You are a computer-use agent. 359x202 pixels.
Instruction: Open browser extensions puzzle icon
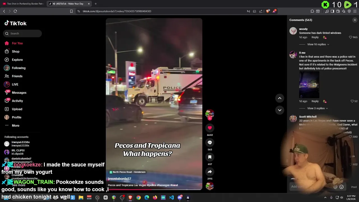312,11
